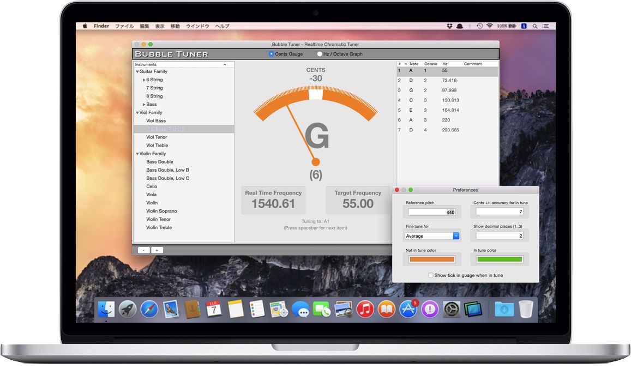
Task: Open Notification Center menu bar icon
Action: point(546,26)
